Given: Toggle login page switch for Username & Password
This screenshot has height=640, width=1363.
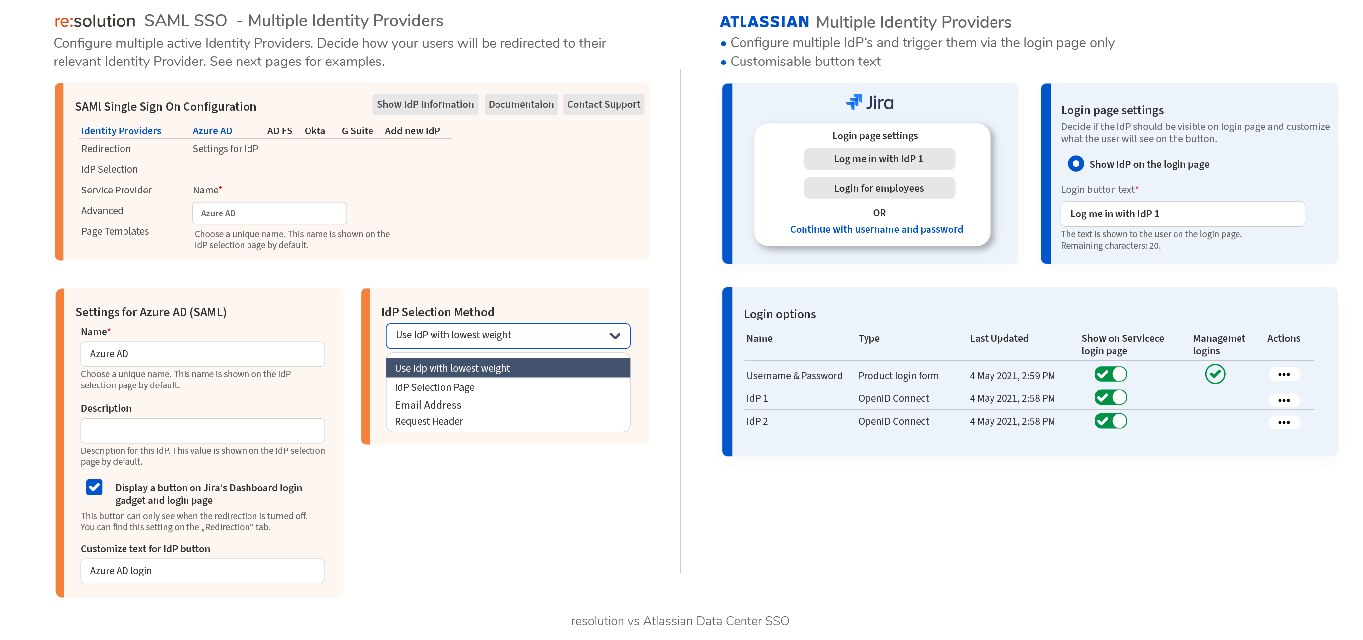Looking at the screenshot, I should tap(1110, 374).
